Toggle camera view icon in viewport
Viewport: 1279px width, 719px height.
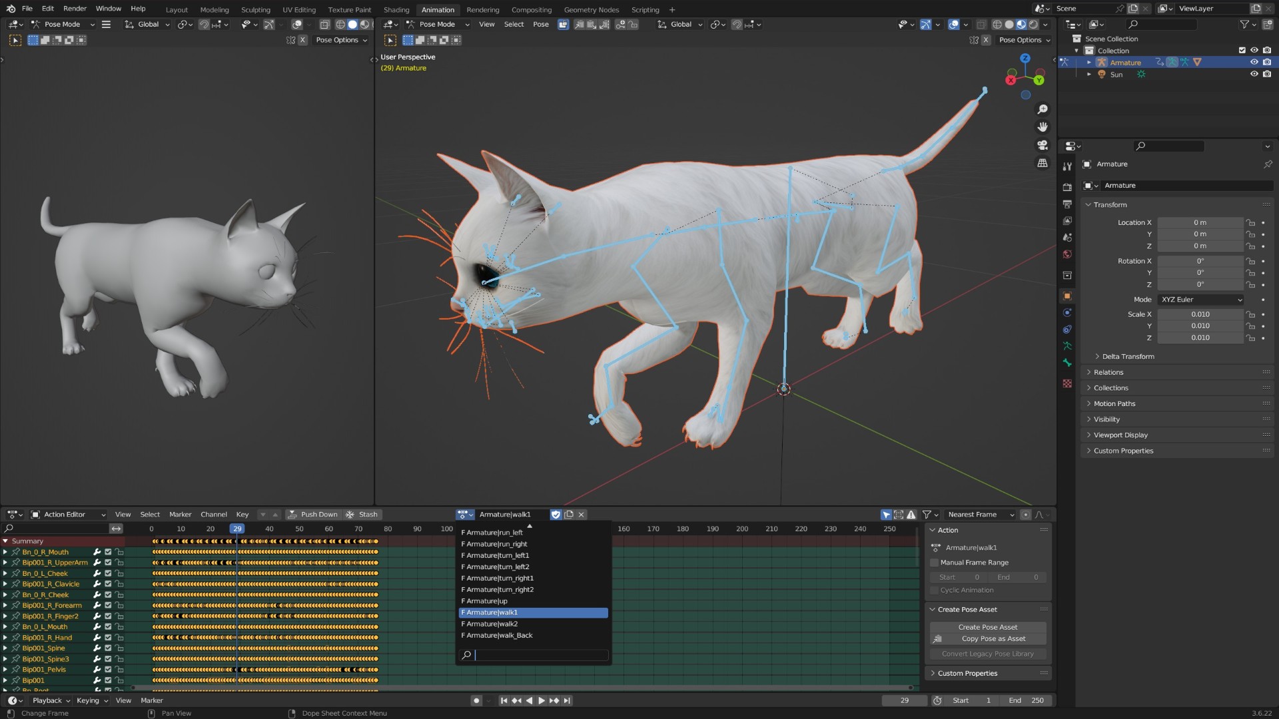point(1043,145)
